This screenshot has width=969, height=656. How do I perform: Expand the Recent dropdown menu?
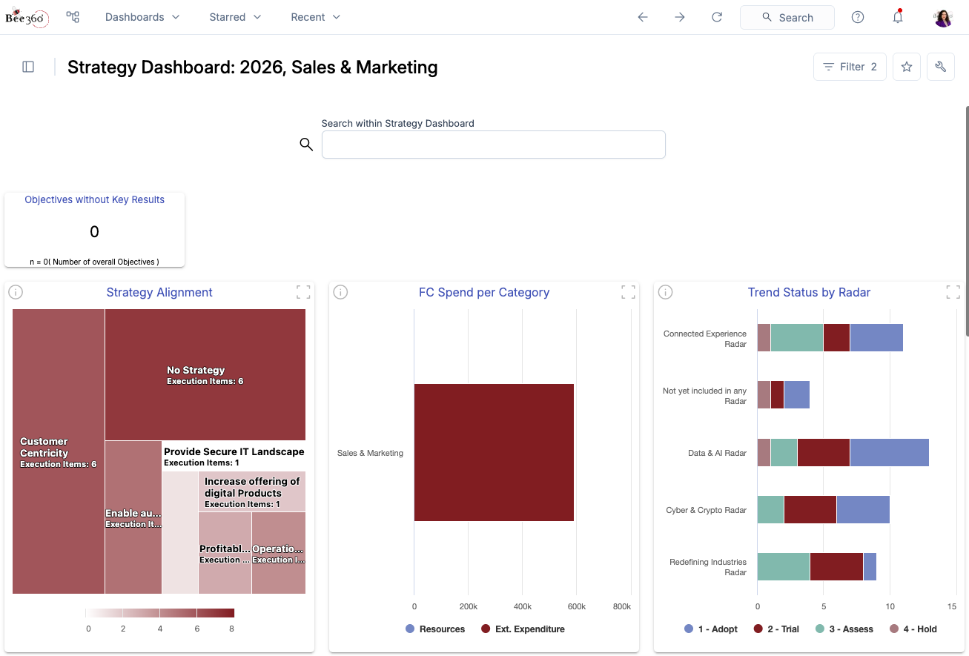coord(315,17)
